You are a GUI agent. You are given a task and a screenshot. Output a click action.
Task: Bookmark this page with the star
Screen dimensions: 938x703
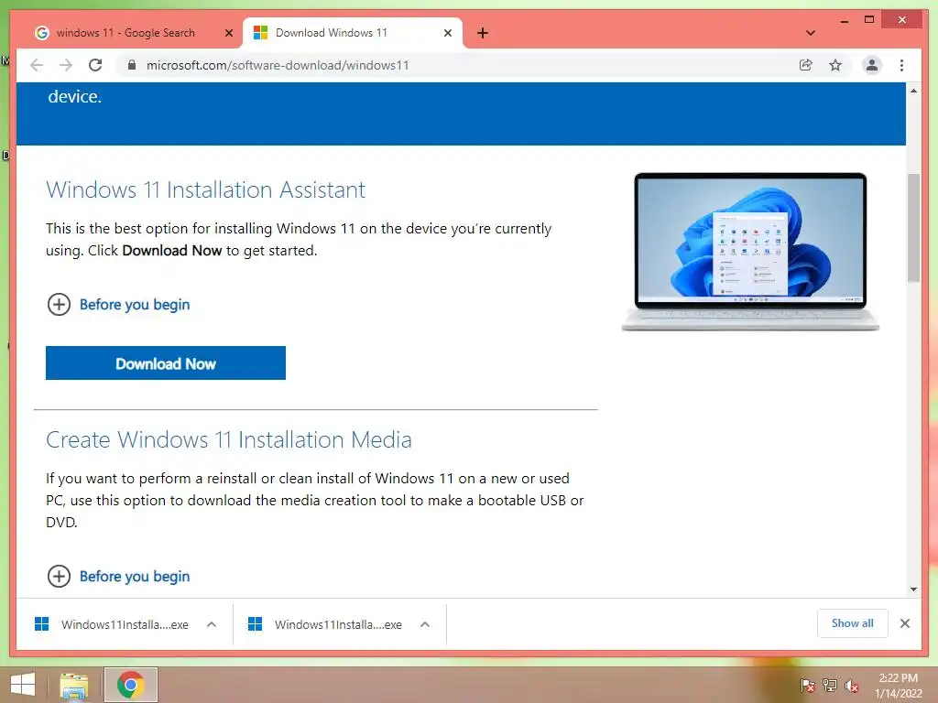835,65
